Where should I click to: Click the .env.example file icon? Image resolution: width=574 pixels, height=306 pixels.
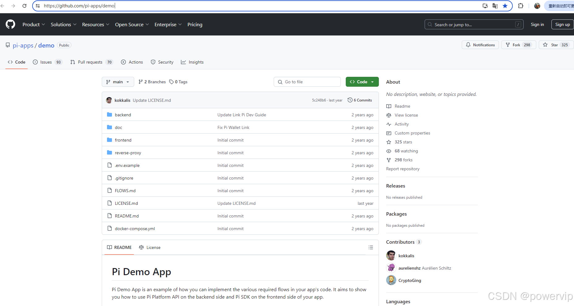tap(109, 165)
